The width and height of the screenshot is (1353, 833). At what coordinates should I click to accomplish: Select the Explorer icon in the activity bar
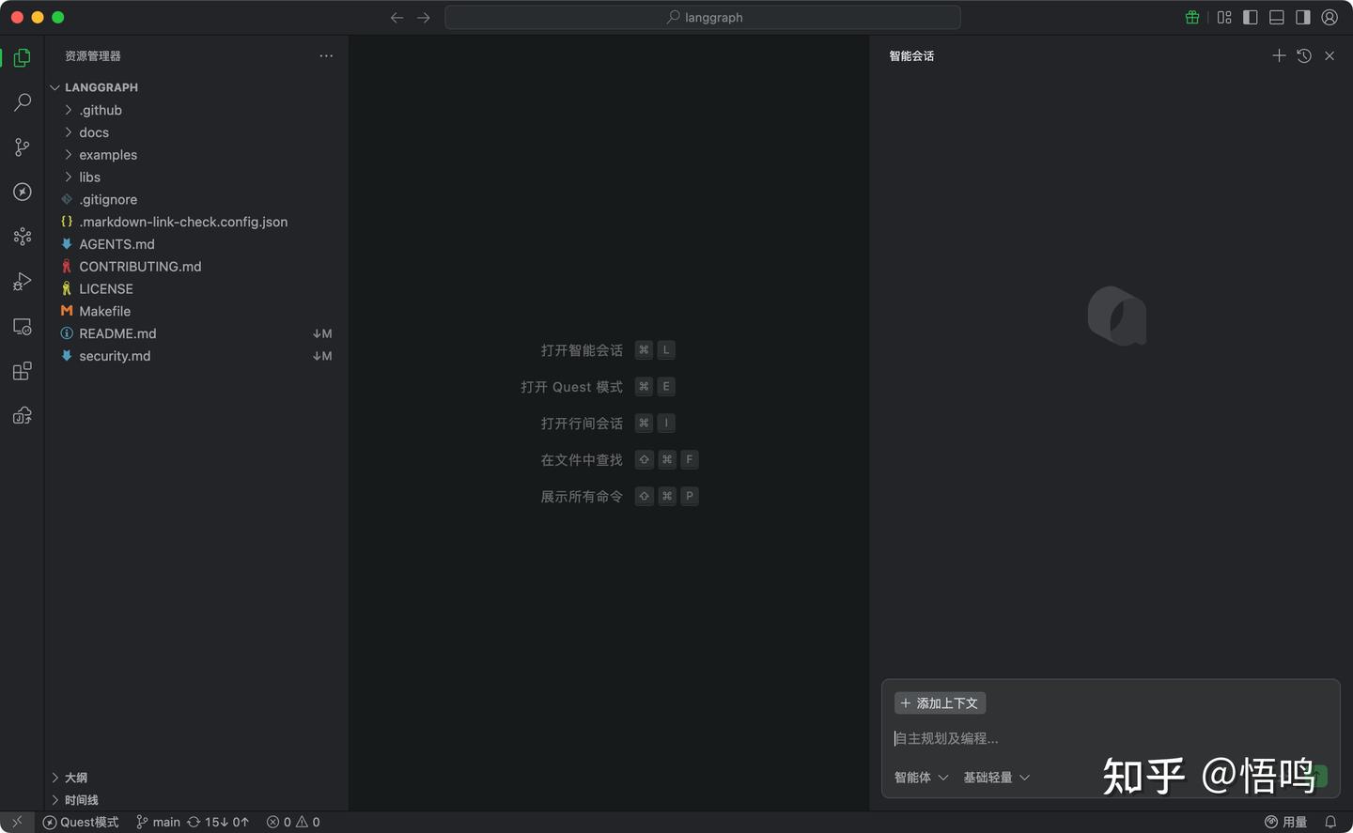[22, 57]
